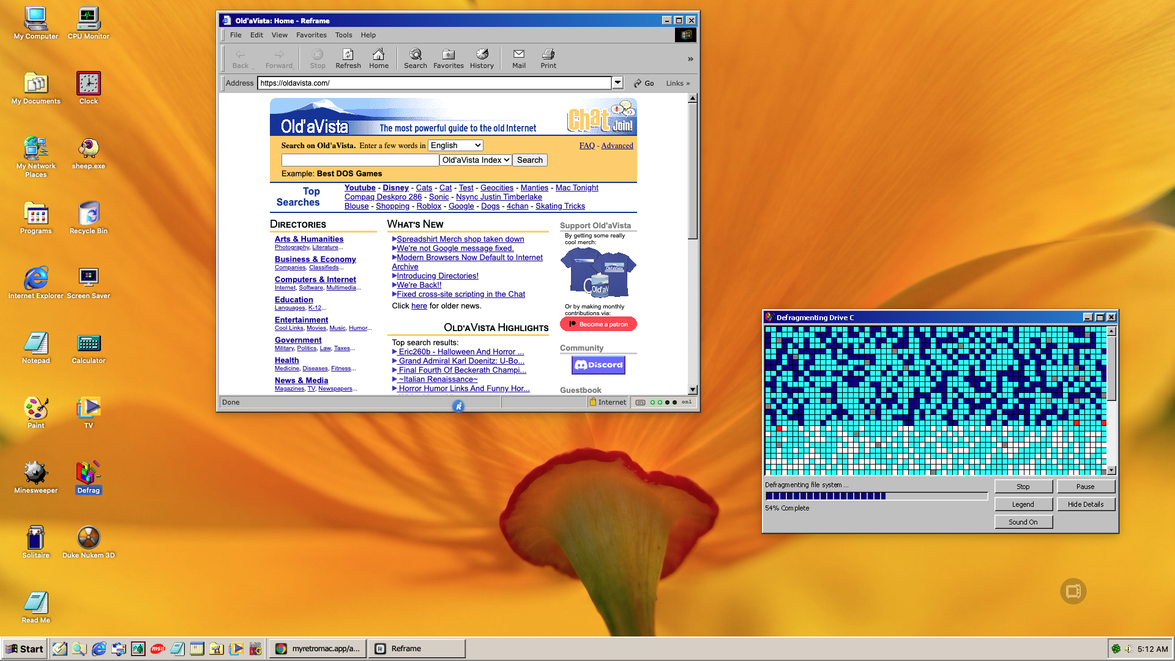The width and height of the screenshot is (1175, 661).
Task: Click the Go button by address bar
Action: point(644,83)
